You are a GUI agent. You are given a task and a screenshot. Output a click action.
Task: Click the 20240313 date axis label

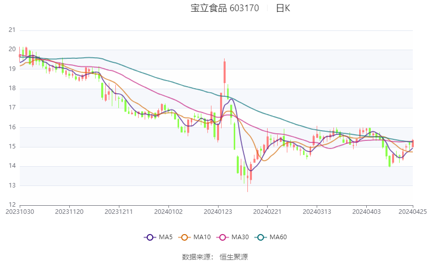(317, 212)
